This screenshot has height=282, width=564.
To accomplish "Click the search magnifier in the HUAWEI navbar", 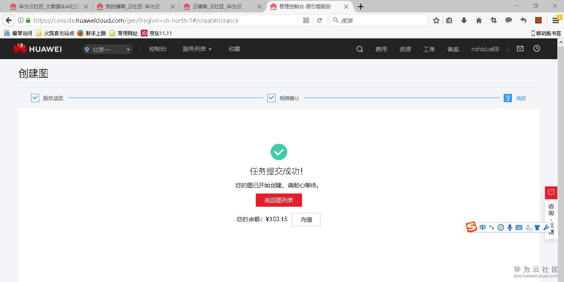I will pos(359,49).
